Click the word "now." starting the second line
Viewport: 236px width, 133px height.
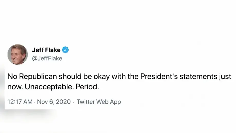[x=15, y=87]
